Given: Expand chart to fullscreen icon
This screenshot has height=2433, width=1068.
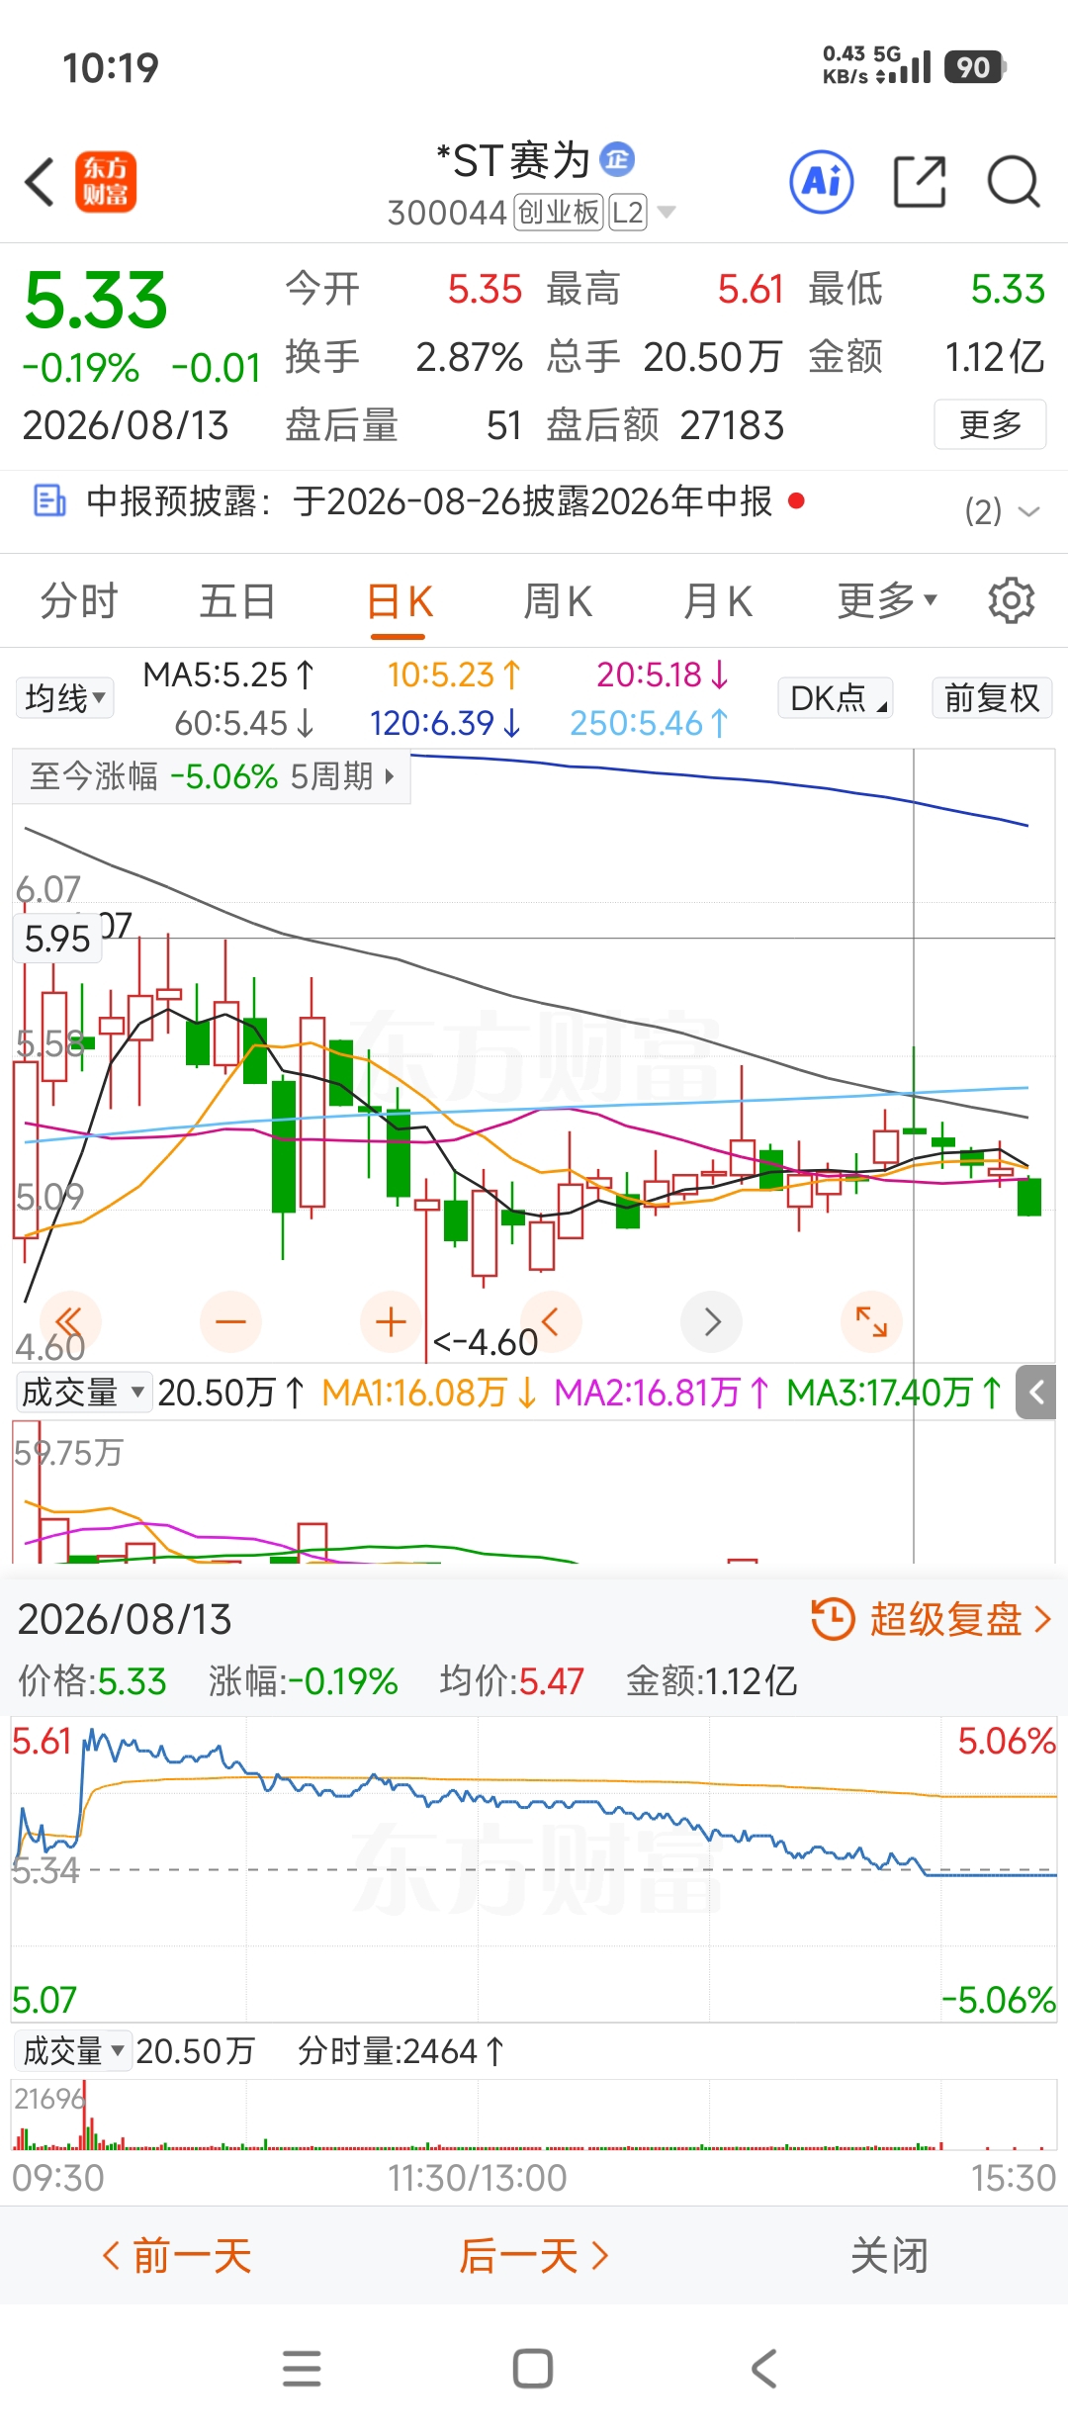Looking at the screenshot, I should 871,1321.
